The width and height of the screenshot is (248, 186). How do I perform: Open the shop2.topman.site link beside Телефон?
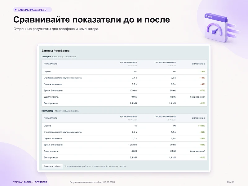[64, 56]
